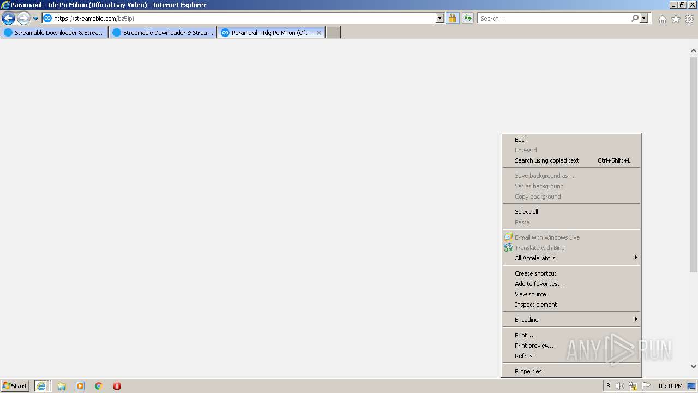Go back with the browser Back arrow
This screenshot has width=698, height=393.
click(9, 19)
